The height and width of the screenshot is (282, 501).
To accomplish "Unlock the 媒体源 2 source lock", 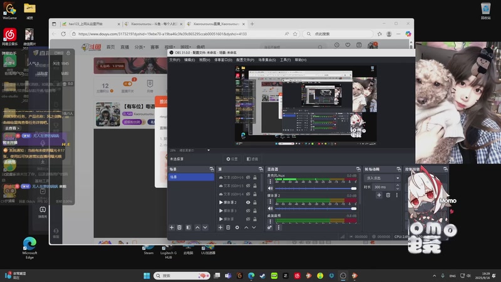I will point(255,202).
